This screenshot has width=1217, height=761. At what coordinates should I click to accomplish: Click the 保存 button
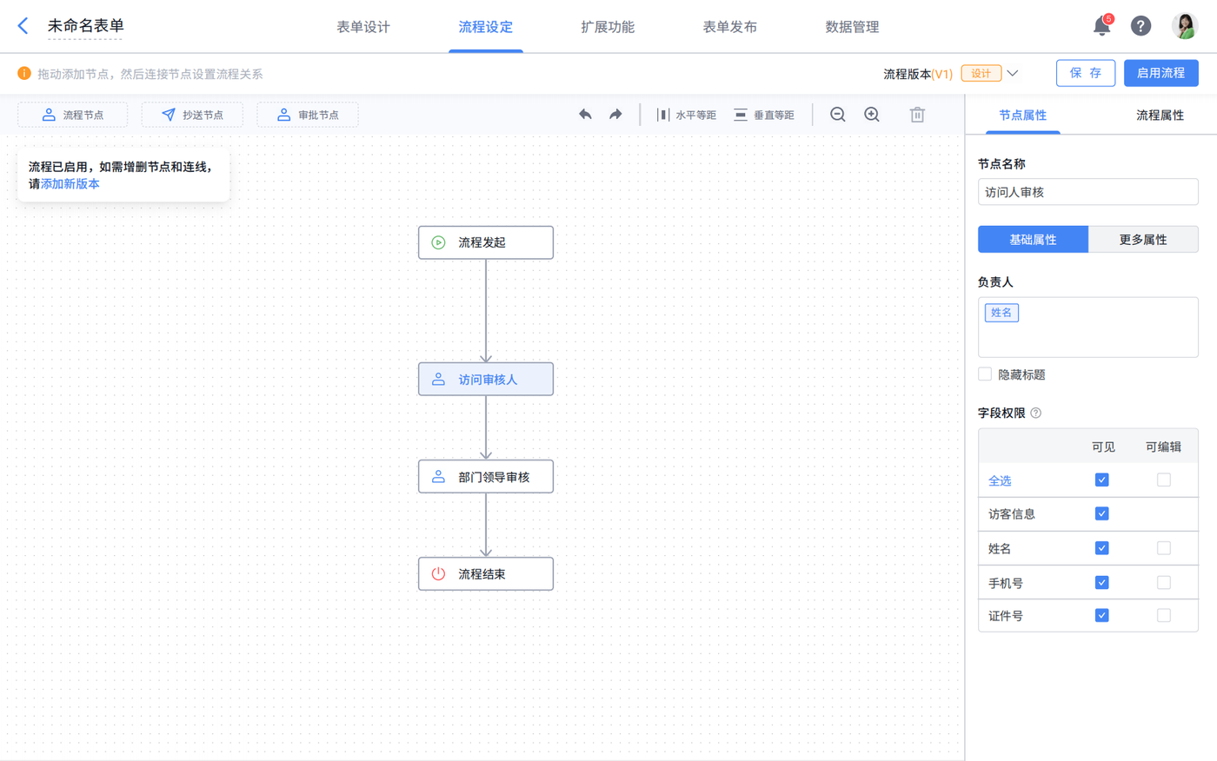[x=1086, y=73]
